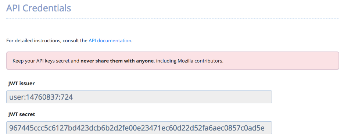The width and height of the screenshot is (344, 139).
Task: Focus the 967445ccc5c6127b secret string
Action: [137, 128]
